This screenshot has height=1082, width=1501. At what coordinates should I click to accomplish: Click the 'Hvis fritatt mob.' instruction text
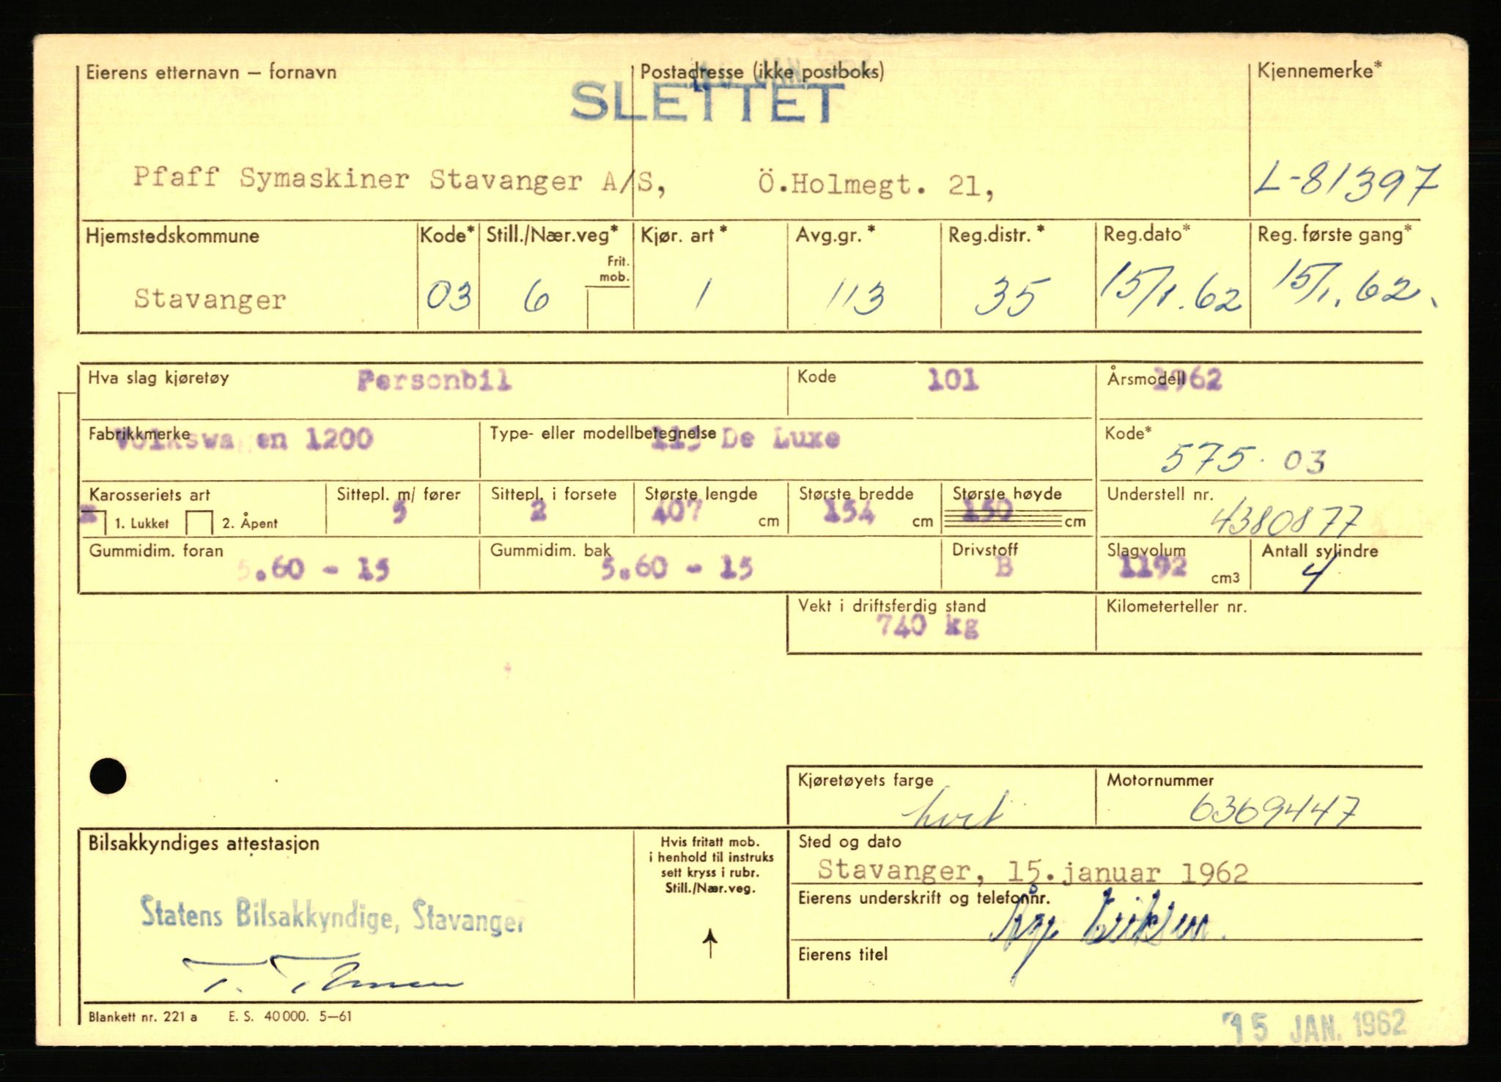[x=710, y=865]
